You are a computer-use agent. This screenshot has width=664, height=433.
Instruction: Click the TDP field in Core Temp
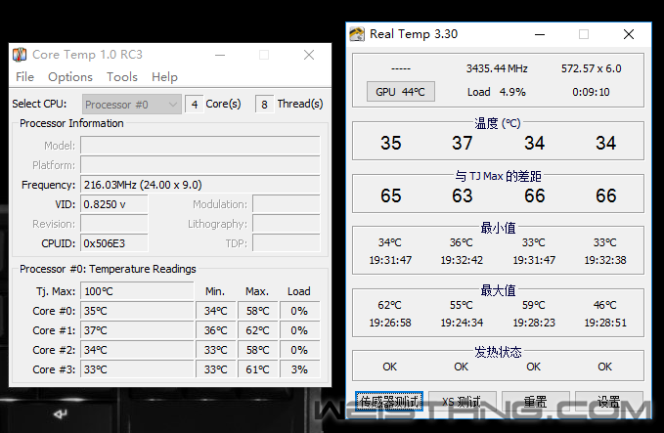pyautogui.click(x=287, y=243)
